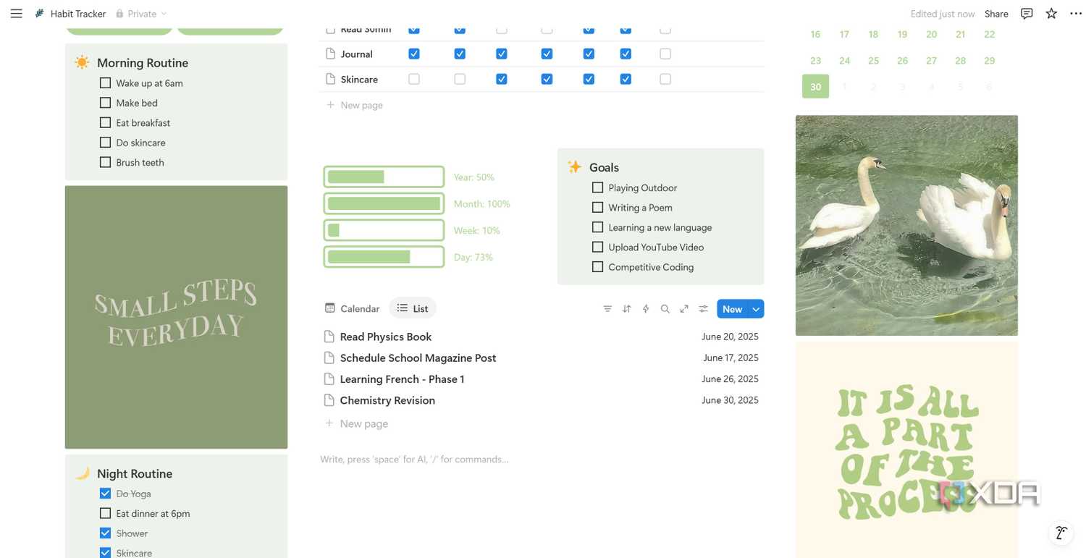Click the Habit Tracker page icon in the top bar
This screenshot has width=1086, height=558.
[39, 14]
